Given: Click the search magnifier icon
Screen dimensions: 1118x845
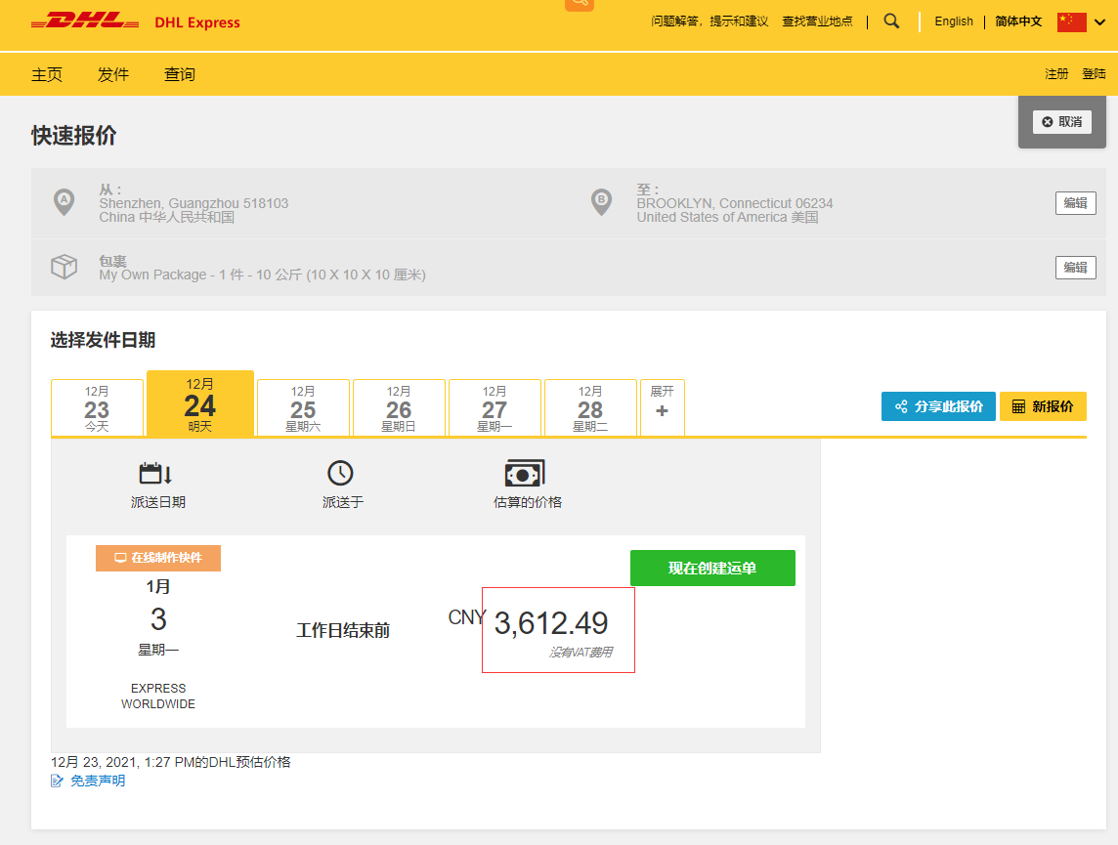Looking at the screenshot, I should (891, 21).
